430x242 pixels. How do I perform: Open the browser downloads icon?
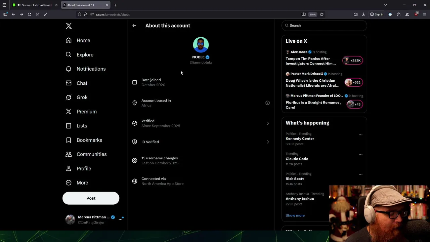[x=363, y=14]
